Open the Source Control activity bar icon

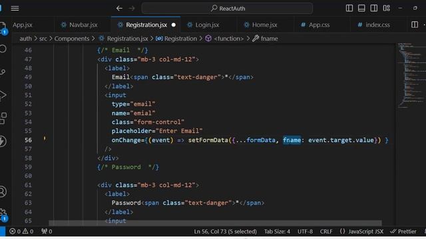click(3, 72)
